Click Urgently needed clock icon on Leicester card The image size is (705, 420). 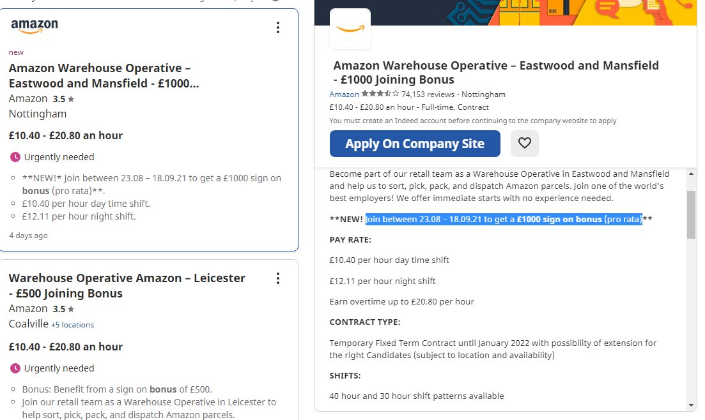[15, 368]
